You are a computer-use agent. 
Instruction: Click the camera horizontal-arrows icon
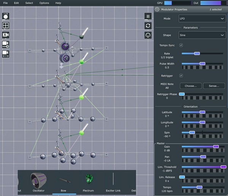point(6,54)
